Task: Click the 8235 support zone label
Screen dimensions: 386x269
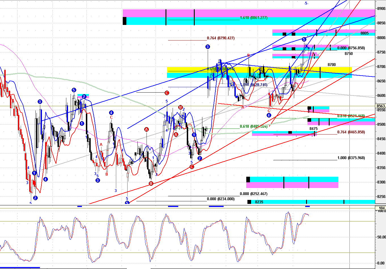Action: 259,202
